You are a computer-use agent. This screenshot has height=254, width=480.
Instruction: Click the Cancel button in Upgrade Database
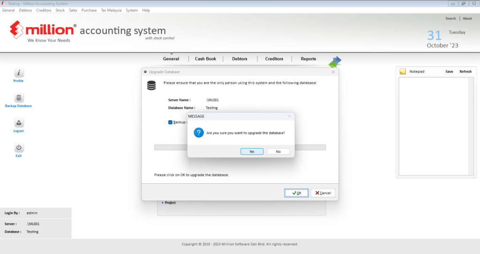pos(322,193)
